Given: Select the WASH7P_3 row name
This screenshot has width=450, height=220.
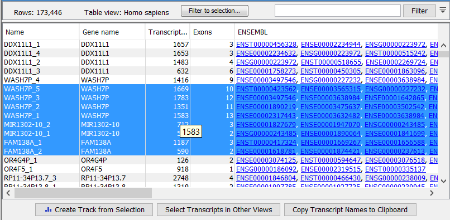Looking at the screenshot, I should (22, 98).
